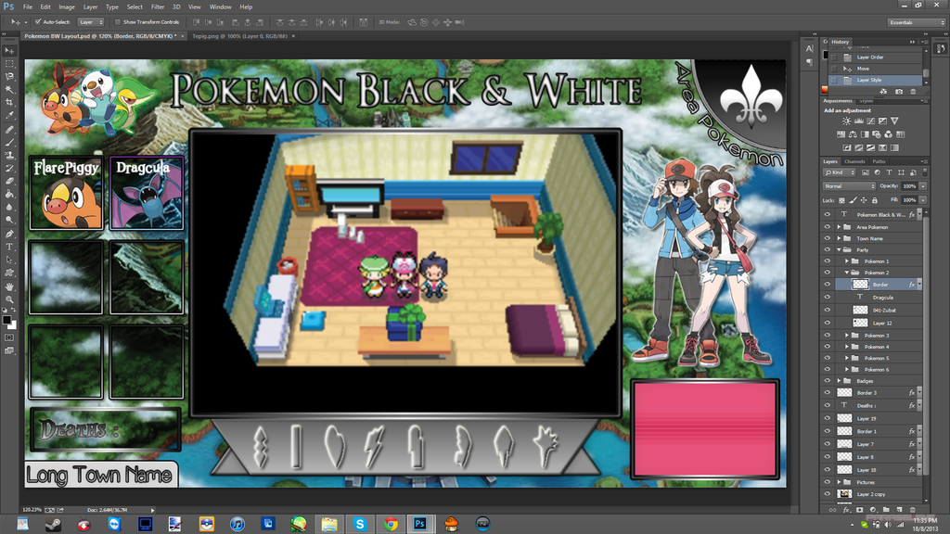
Task: Expand the Town Name group
Action: click(839, 238)
